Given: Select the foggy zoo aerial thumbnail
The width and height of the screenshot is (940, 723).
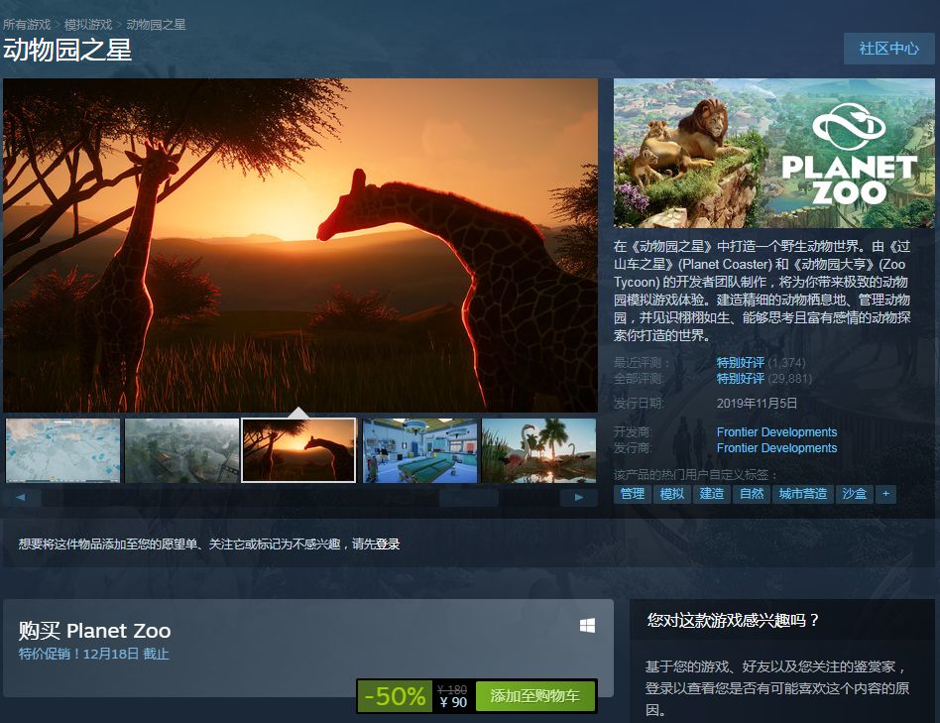Looking at the screenshot, I should (181, 450).
